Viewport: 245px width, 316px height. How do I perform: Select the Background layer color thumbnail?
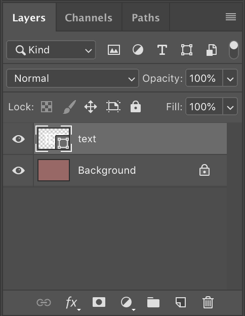pyautogui.click(x=54, y=170)
